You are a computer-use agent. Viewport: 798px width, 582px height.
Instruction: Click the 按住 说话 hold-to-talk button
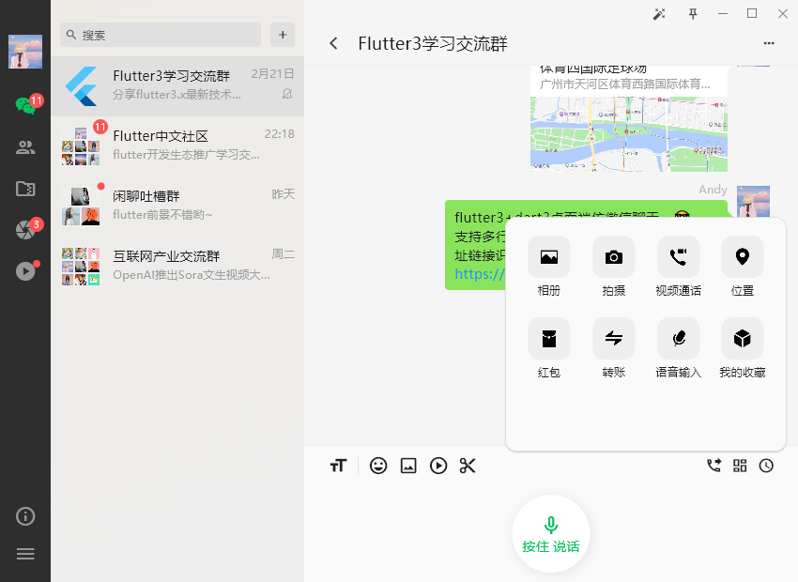551,534
